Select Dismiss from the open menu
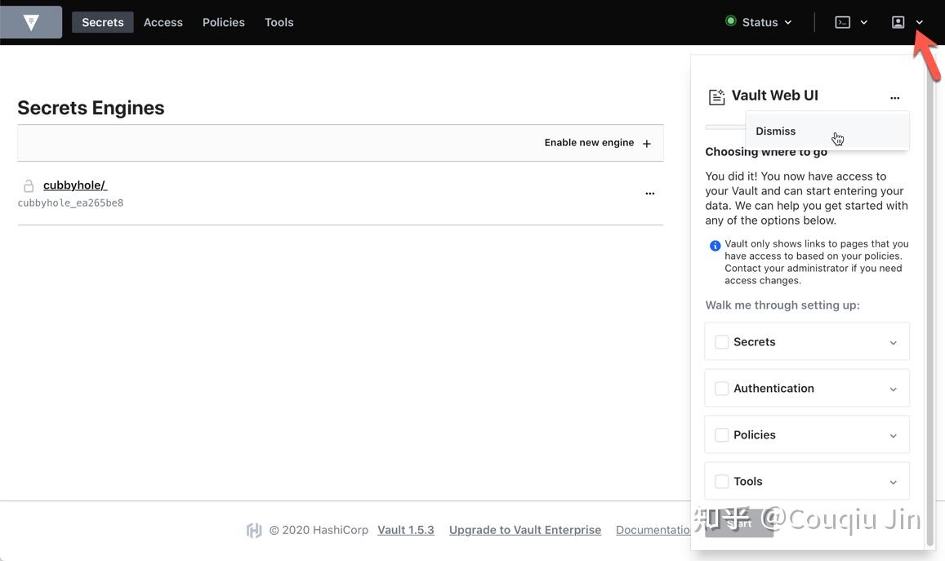 [774, 131]
